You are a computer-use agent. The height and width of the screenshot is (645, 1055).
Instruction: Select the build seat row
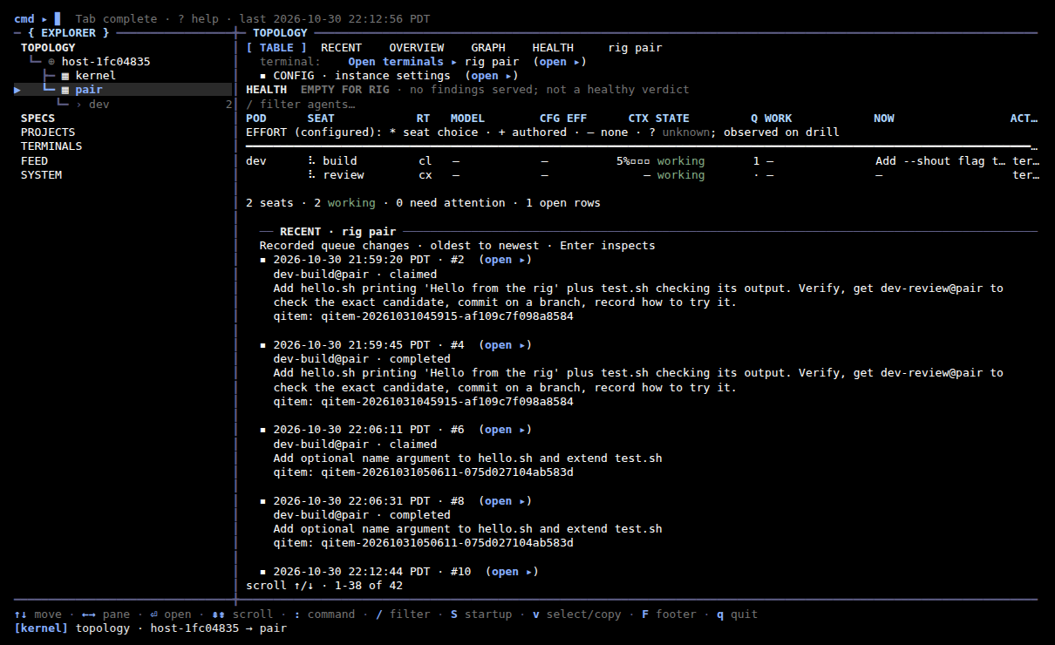click(x=642, y=161)
